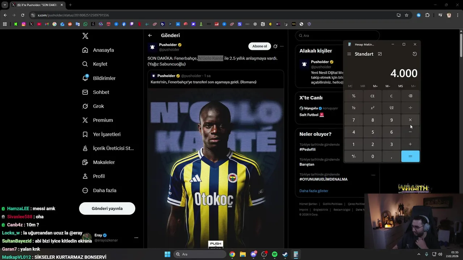Open calculator history panel
Viewport: 463px width, 260px height.
coord(415,54)
